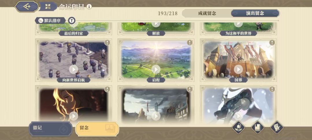Select the 留念 button

coord(97,129)
